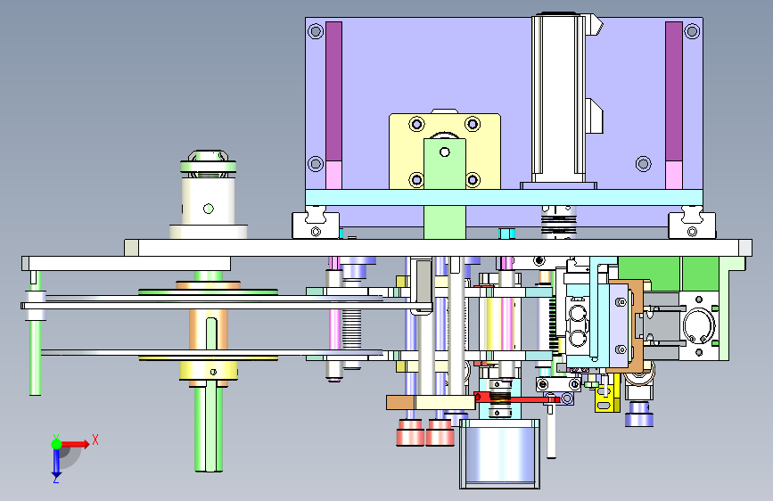The image size is (773, 501).
Task: Select the brown C-shaped bracket
Action: coord(636,325)
